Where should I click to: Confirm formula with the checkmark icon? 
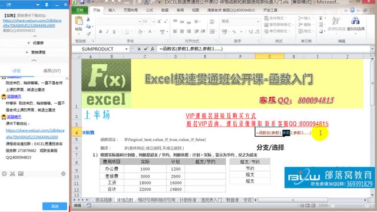point(145,49)
